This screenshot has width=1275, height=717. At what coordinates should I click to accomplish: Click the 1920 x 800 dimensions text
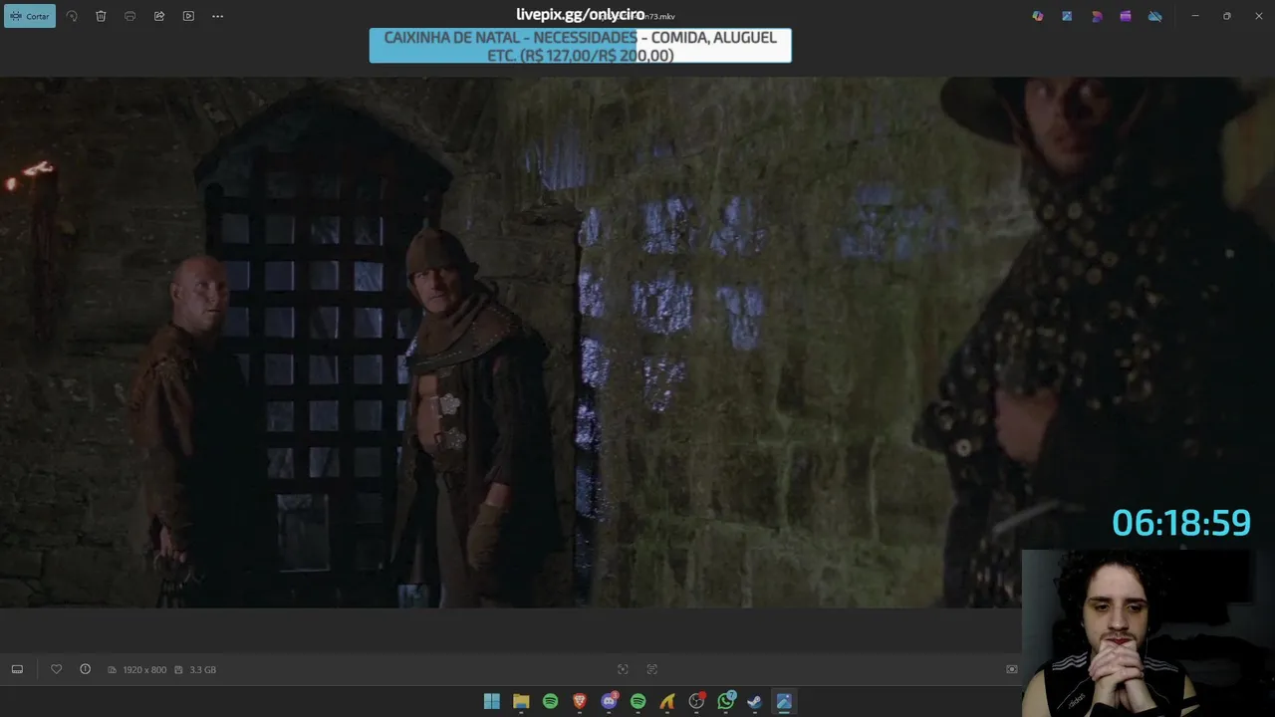[x=144, y=670]
